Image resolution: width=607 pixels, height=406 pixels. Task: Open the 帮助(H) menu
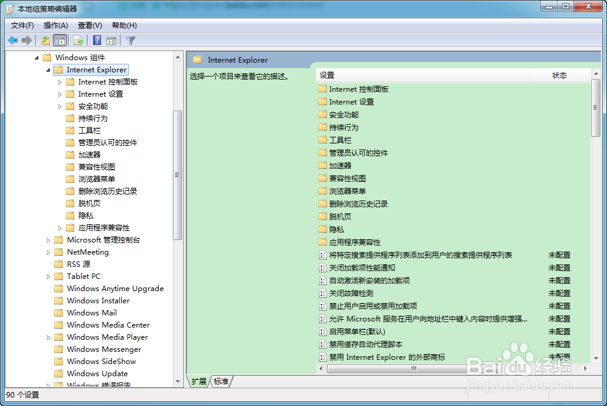pyautogui.click(x=124, y=26)
